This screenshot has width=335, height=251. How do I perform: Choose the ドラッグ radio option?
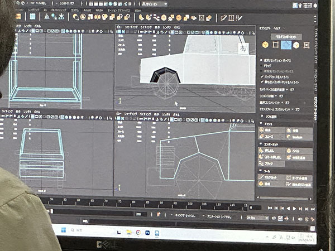click(261, 66)
